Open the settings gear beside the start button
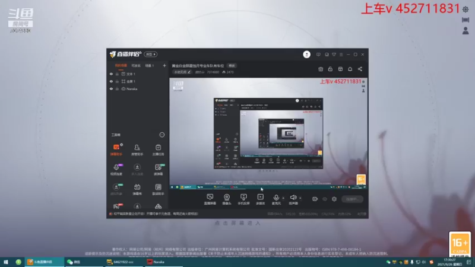The height and width of the screenshot is (267, 475). pyautogui.click(x=334, y=199)
